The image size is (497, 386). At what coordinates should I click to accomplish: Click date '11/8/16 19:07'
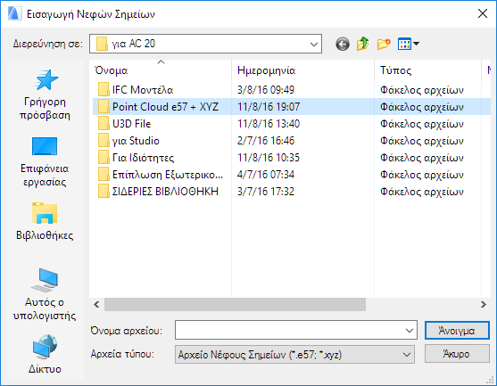tap(269, 107)
